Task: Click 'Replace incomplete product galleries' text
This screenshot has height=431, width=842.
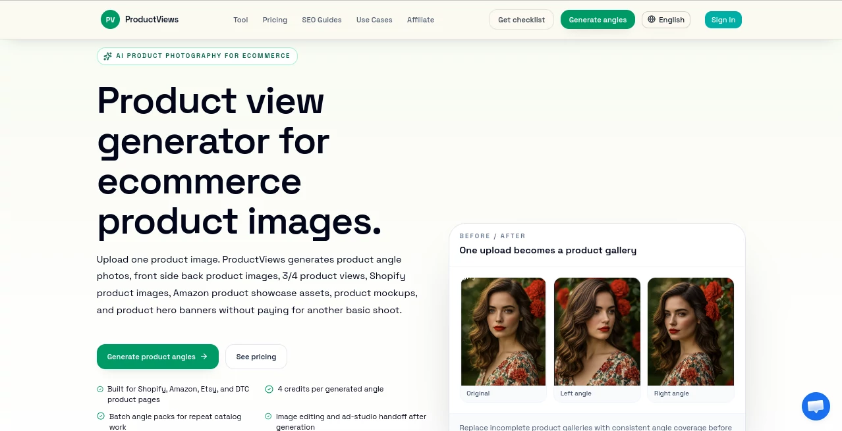Action: (x=596, y=427)
